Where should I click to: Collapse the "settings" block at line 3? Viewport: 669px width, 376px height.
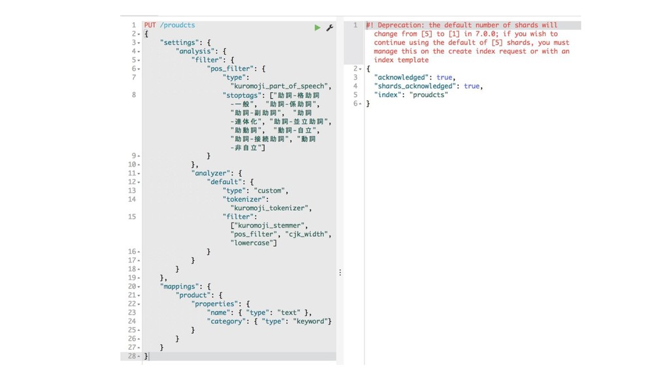(x=139, y=42)
